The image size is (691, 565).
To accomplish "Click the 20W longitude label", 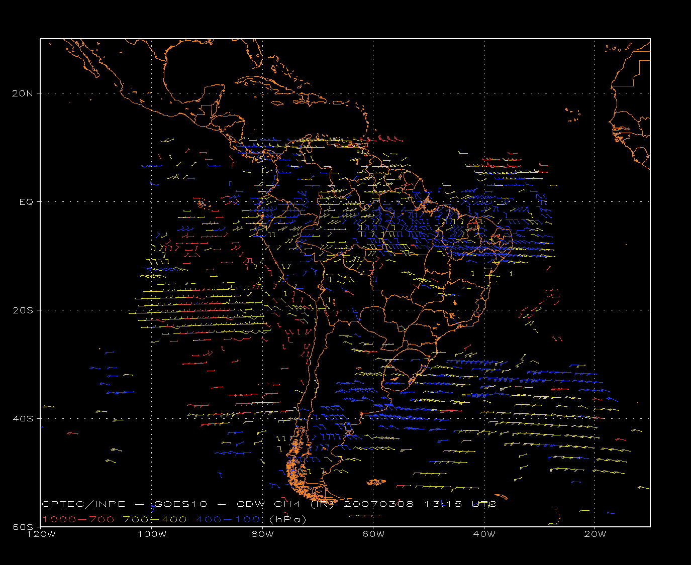I will (x=595, y=534).
